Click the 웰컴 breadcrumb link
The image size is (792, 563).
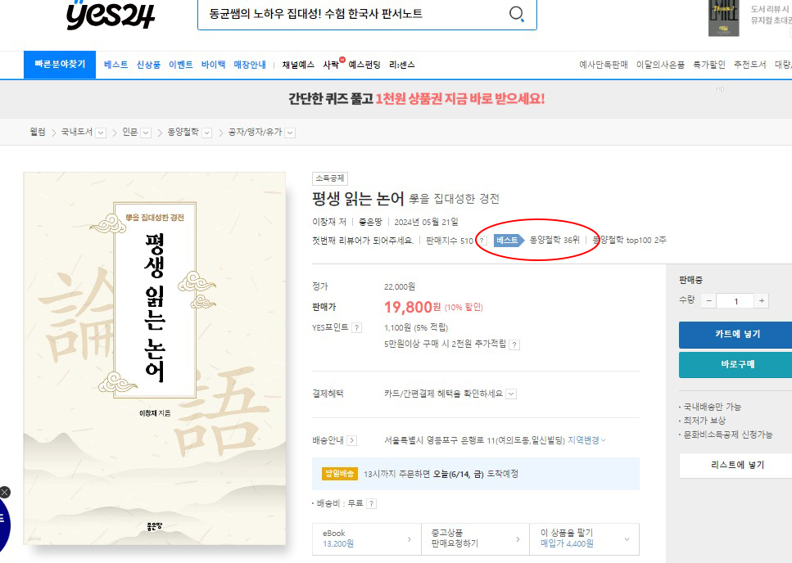38,133
